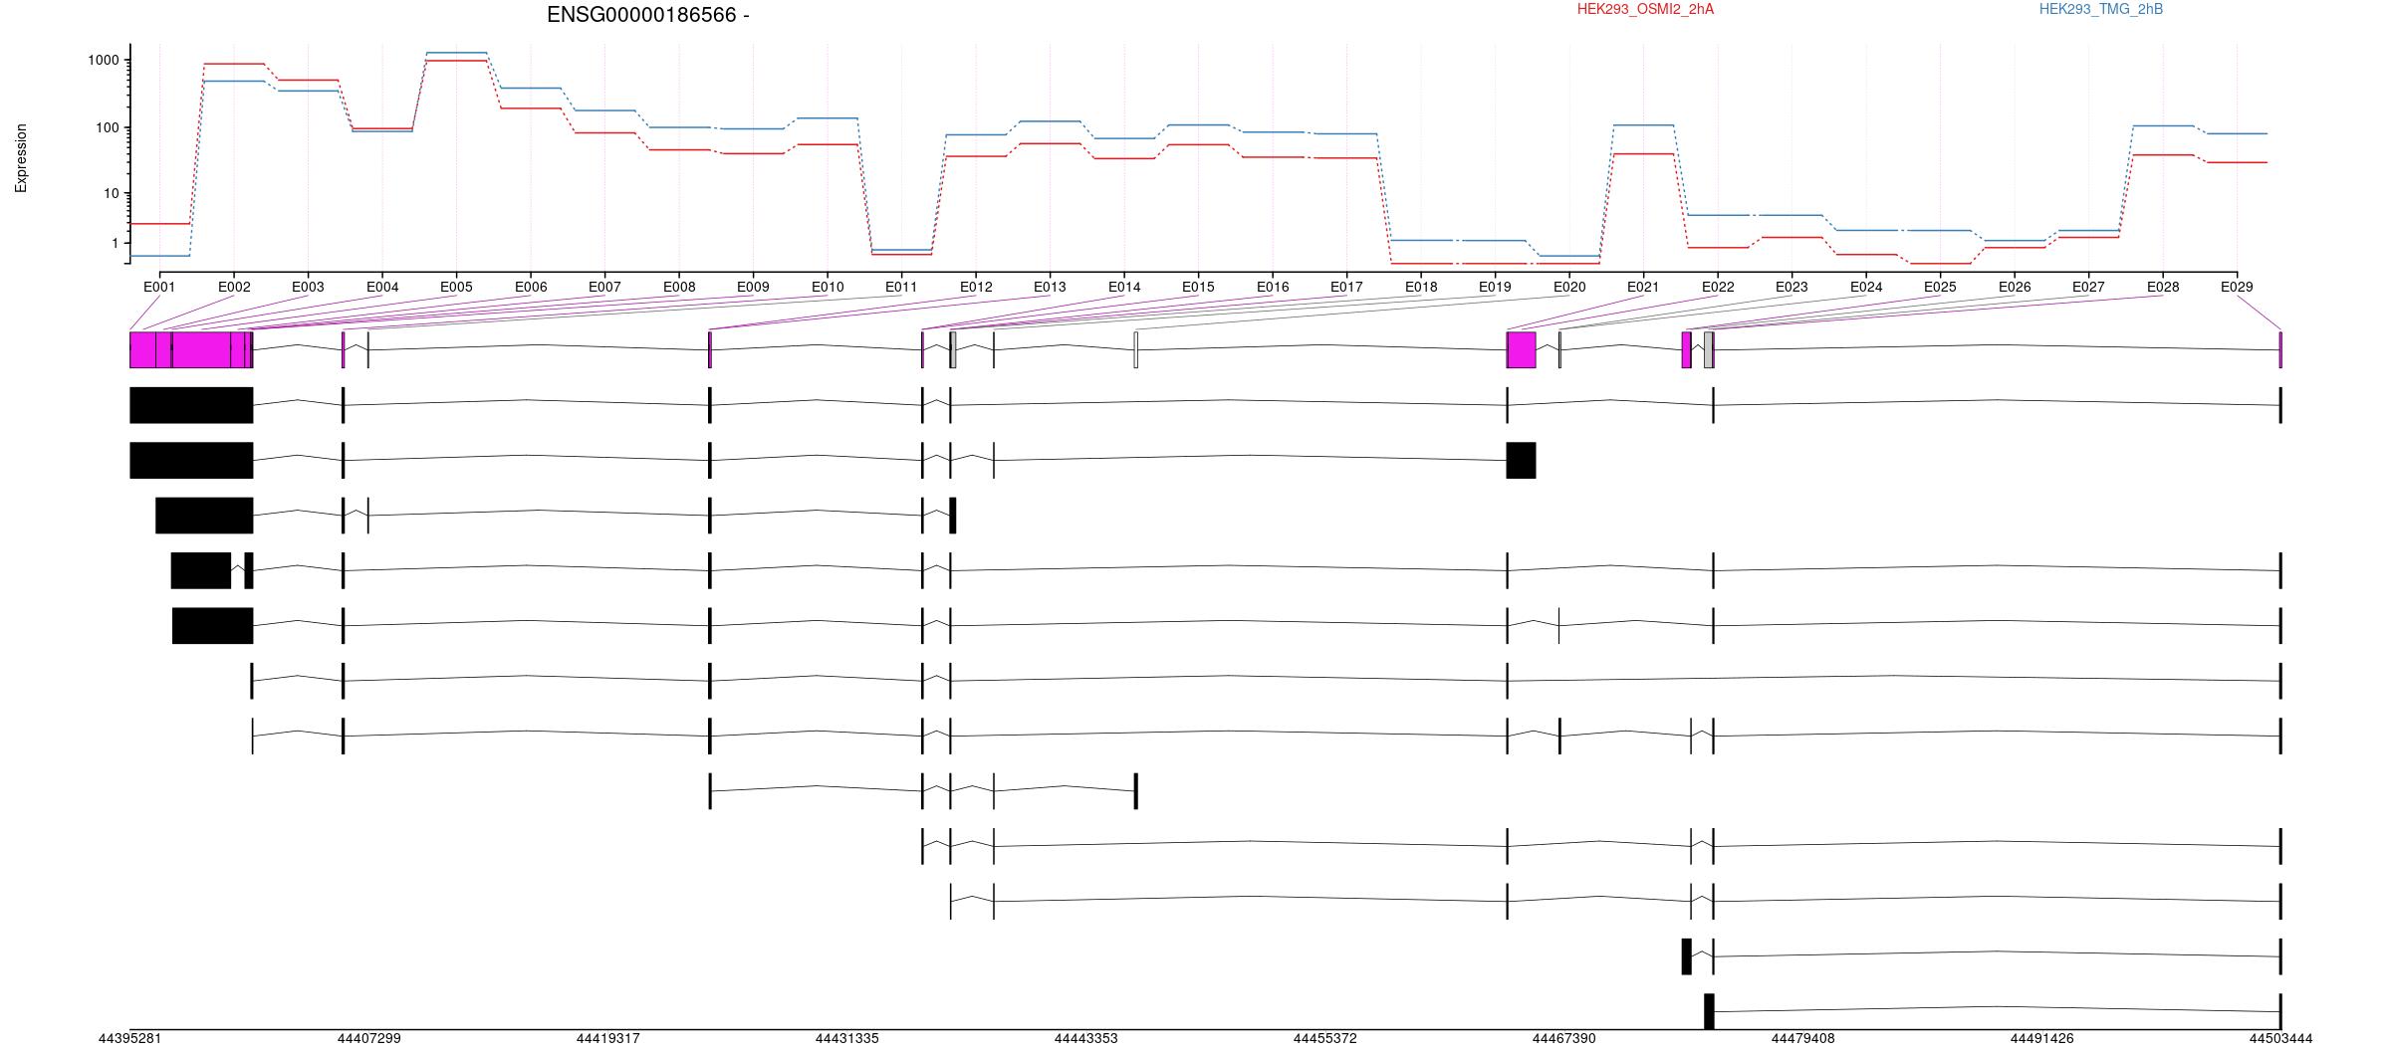Click exon label E028
2390x1055 pixels.
[x=2163, y=288]
